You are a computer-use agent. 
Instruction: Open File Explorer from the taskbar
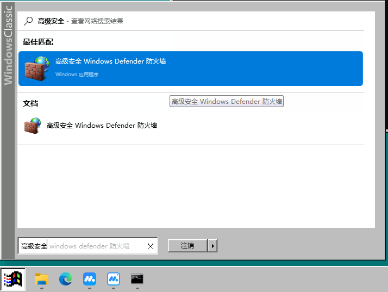[x=42, y=279]
